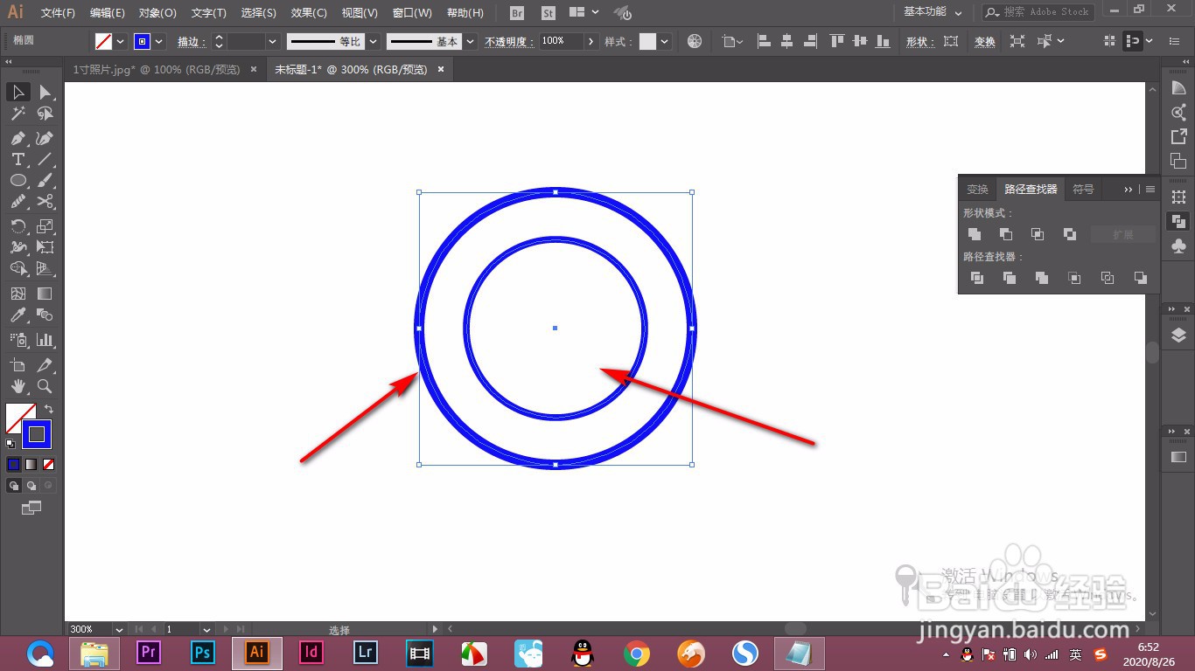Select the Column Graph tool

click(45, 340)
